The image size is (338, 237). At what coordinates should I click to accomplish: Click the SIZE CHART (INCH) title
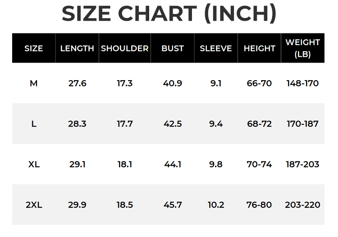(169, 14)
